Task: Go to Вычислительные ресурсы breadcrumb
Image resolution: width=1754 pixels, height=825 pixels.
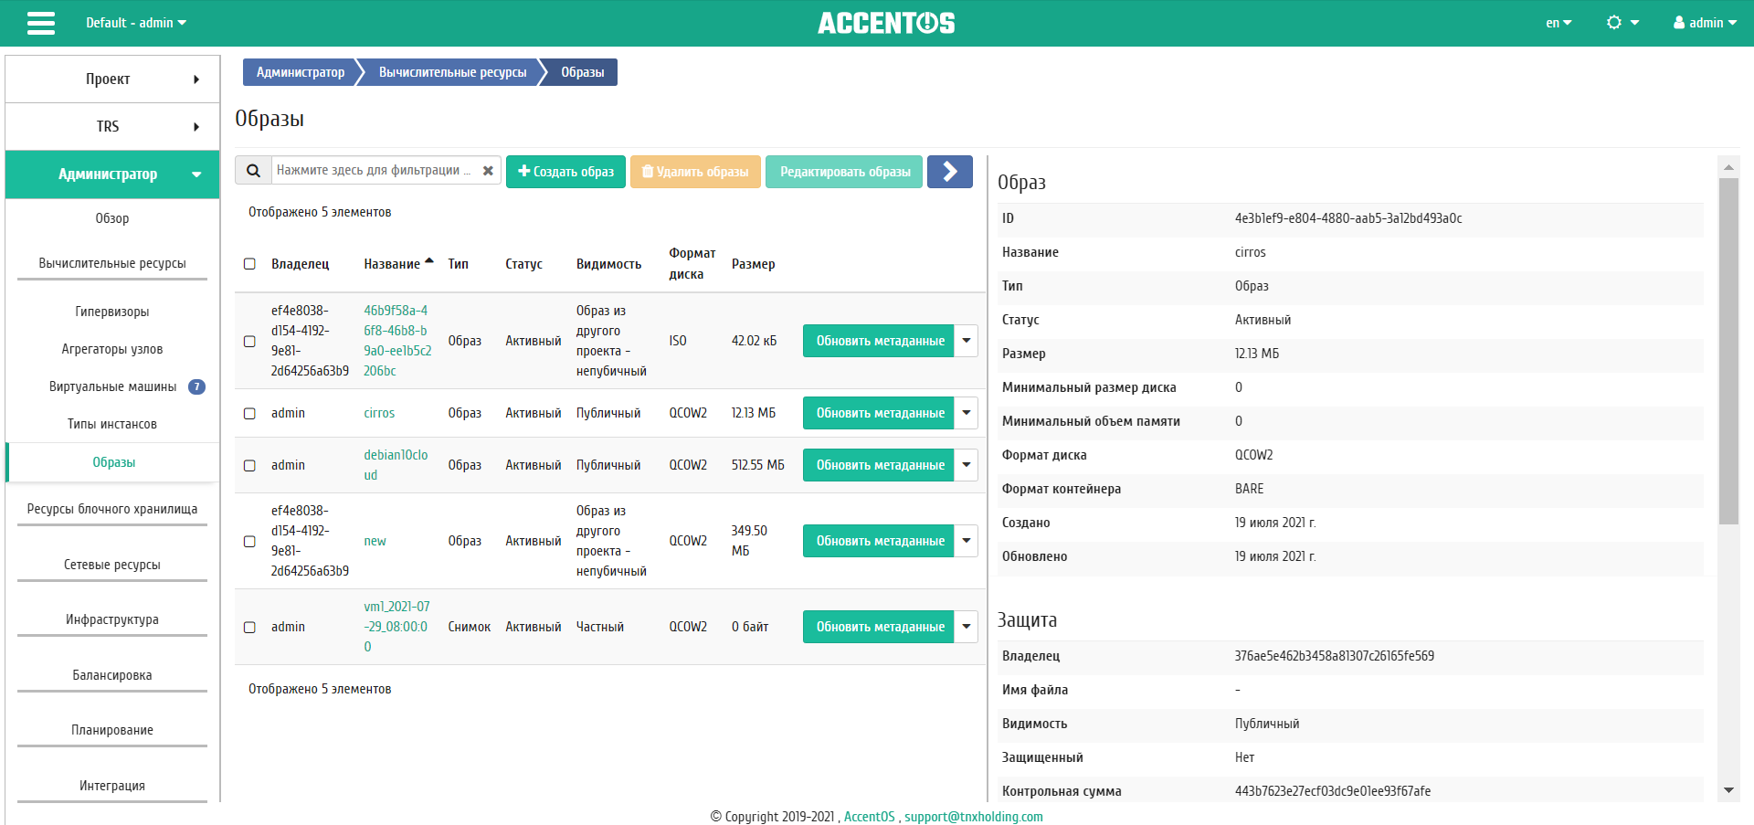Action: [452, 72]
